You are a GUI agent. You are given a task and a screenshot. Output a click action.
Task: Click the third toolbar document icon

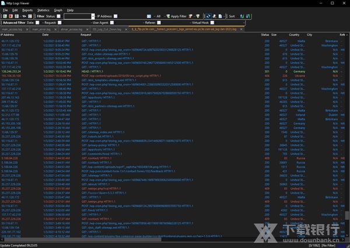(x=16, y=16)
